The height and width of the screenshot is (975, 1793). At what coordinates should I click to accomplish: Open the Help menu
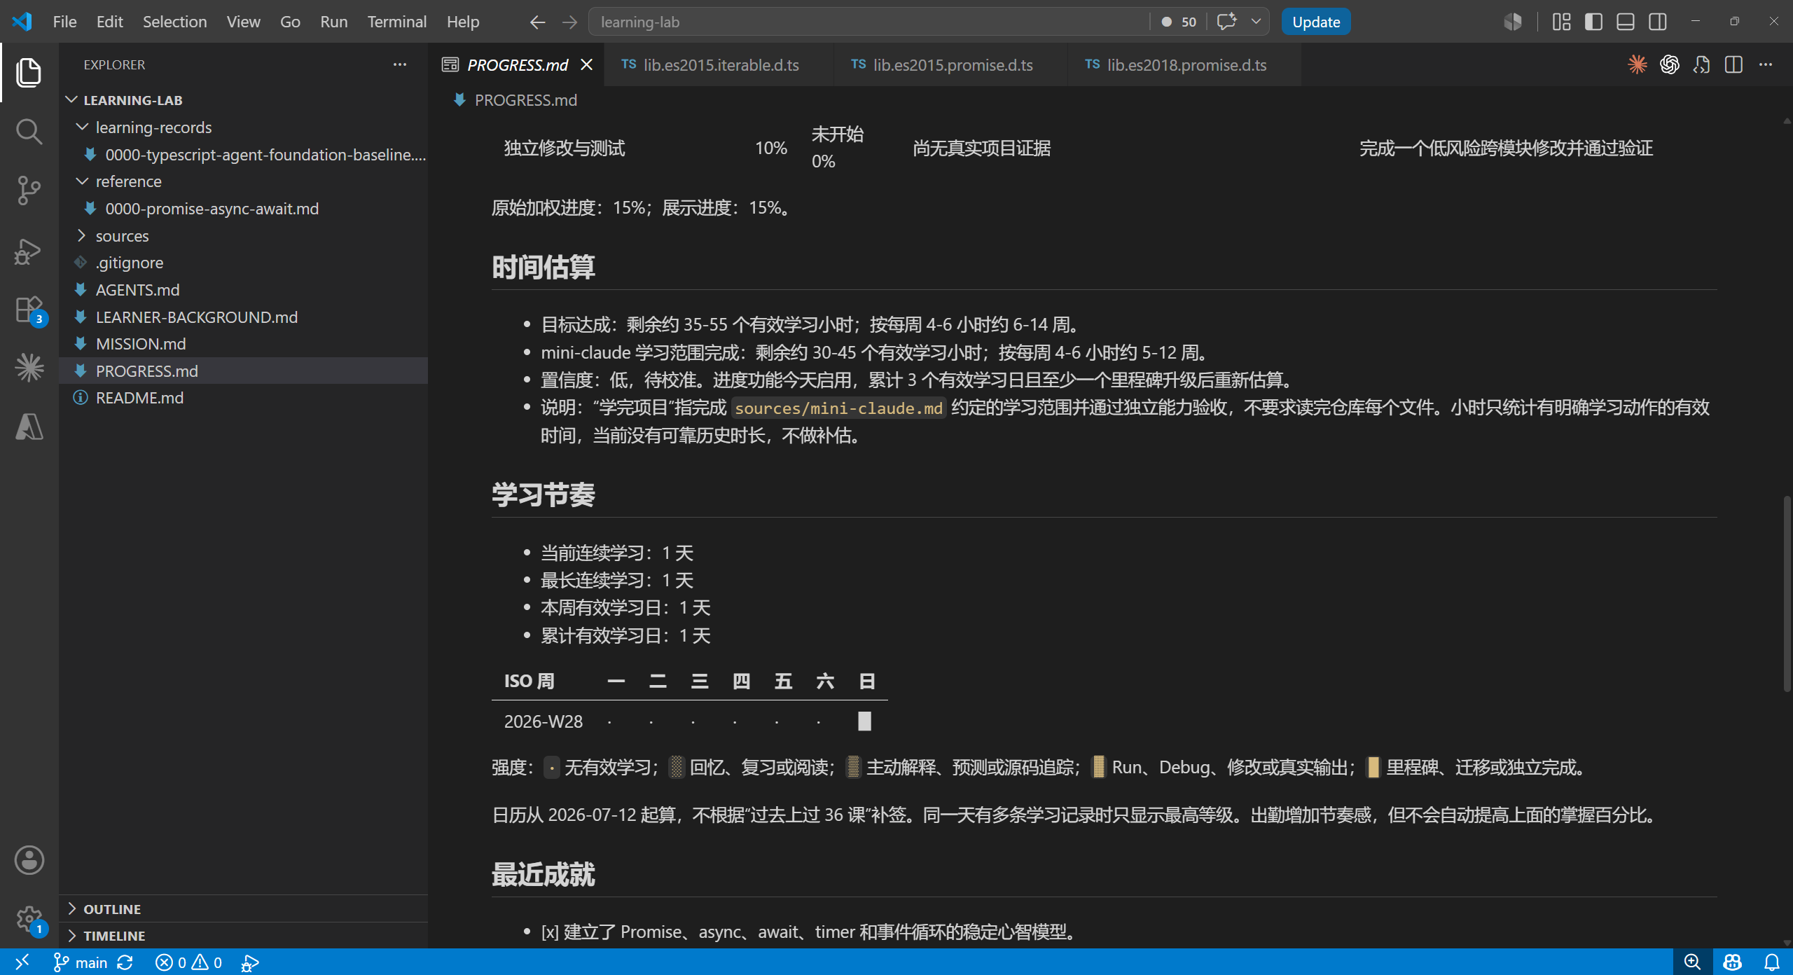(x=463, y=22)
